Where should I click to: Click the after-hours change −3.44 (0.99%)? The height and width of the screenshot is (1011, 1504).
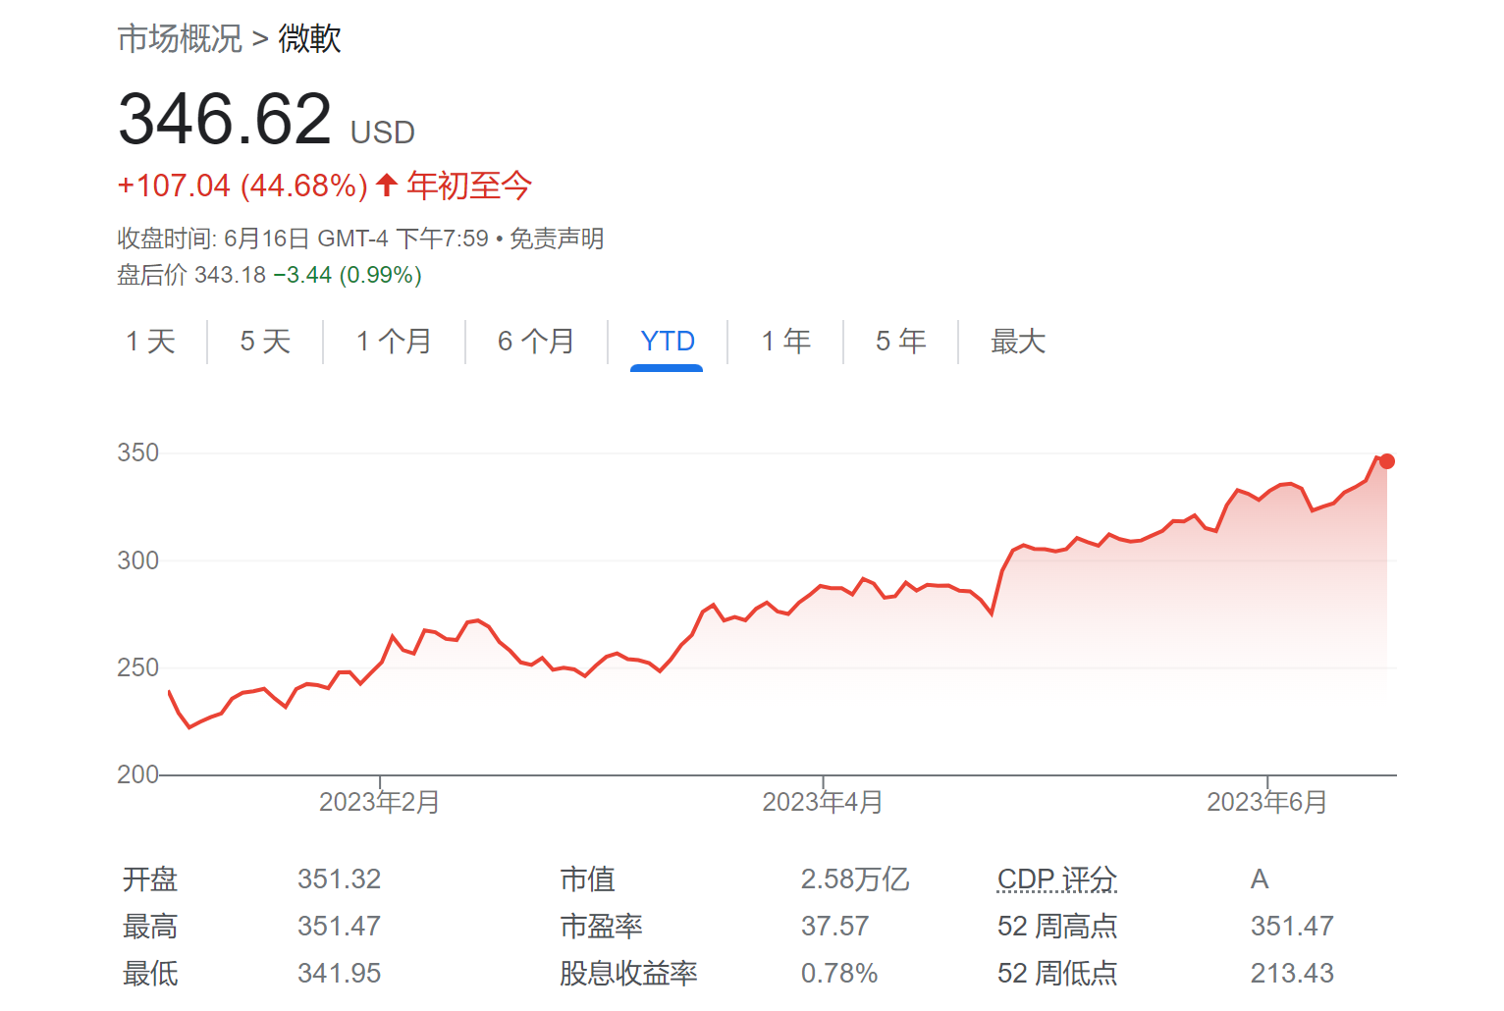click(x=348, y=275)
